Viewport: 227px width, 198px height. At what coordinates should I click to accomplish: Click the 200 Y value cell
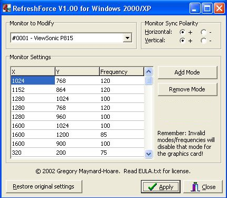[77, 153]
